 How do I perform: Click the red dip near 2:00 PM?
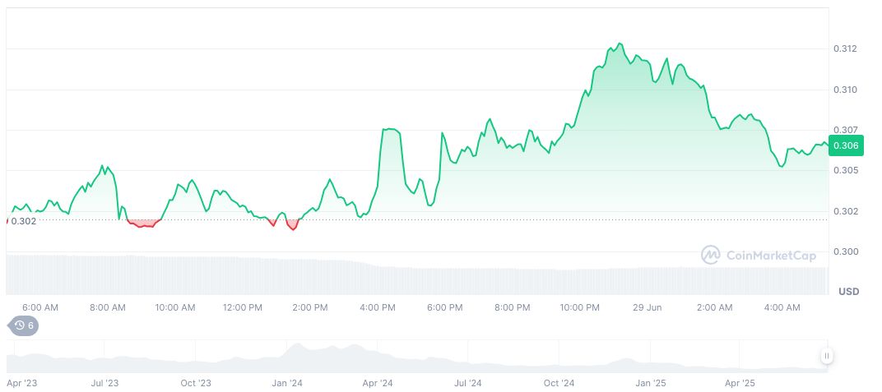pos(291,226)
